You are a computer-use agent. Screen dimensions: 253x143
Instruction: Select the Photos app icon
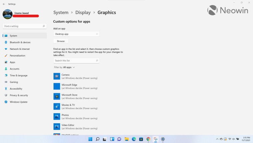[57, 117]
